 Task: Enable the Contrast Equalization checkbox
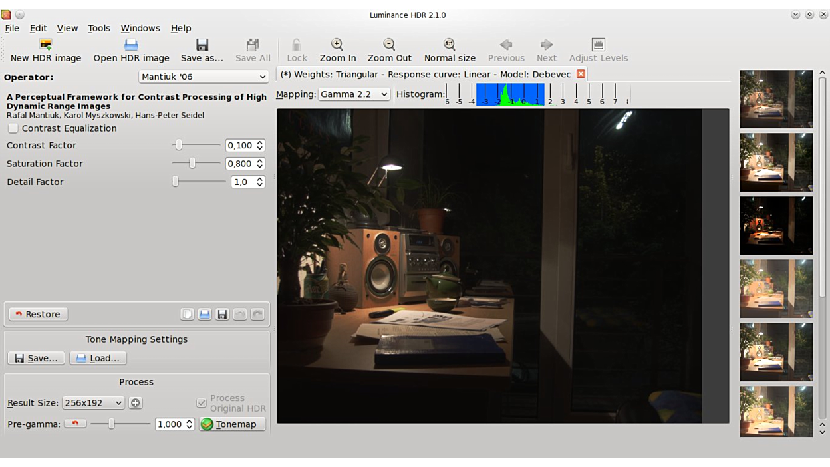[13, 128]
